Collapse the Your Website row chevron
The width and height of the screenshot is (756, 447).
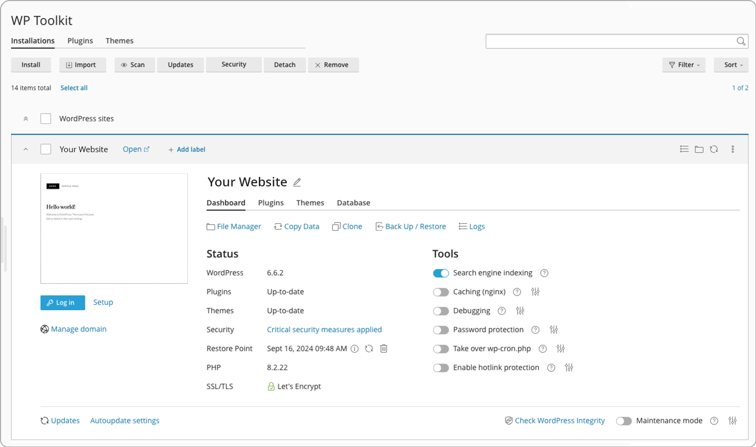point(25,150)
